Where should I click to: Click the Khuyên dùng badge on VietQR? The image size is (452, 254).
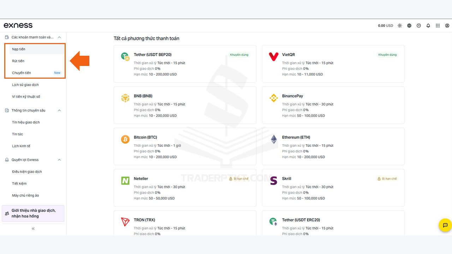coord(387,55)
